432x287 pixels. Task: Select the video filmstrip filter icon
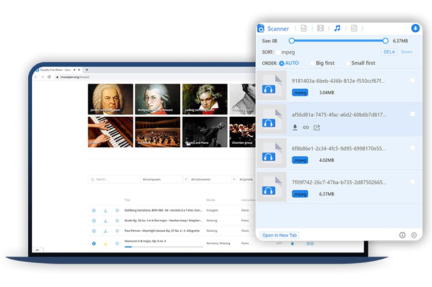click(x=320, y=28)
